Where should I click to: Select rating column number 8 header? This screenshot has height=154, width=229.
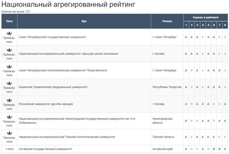[x=225, y=25]
